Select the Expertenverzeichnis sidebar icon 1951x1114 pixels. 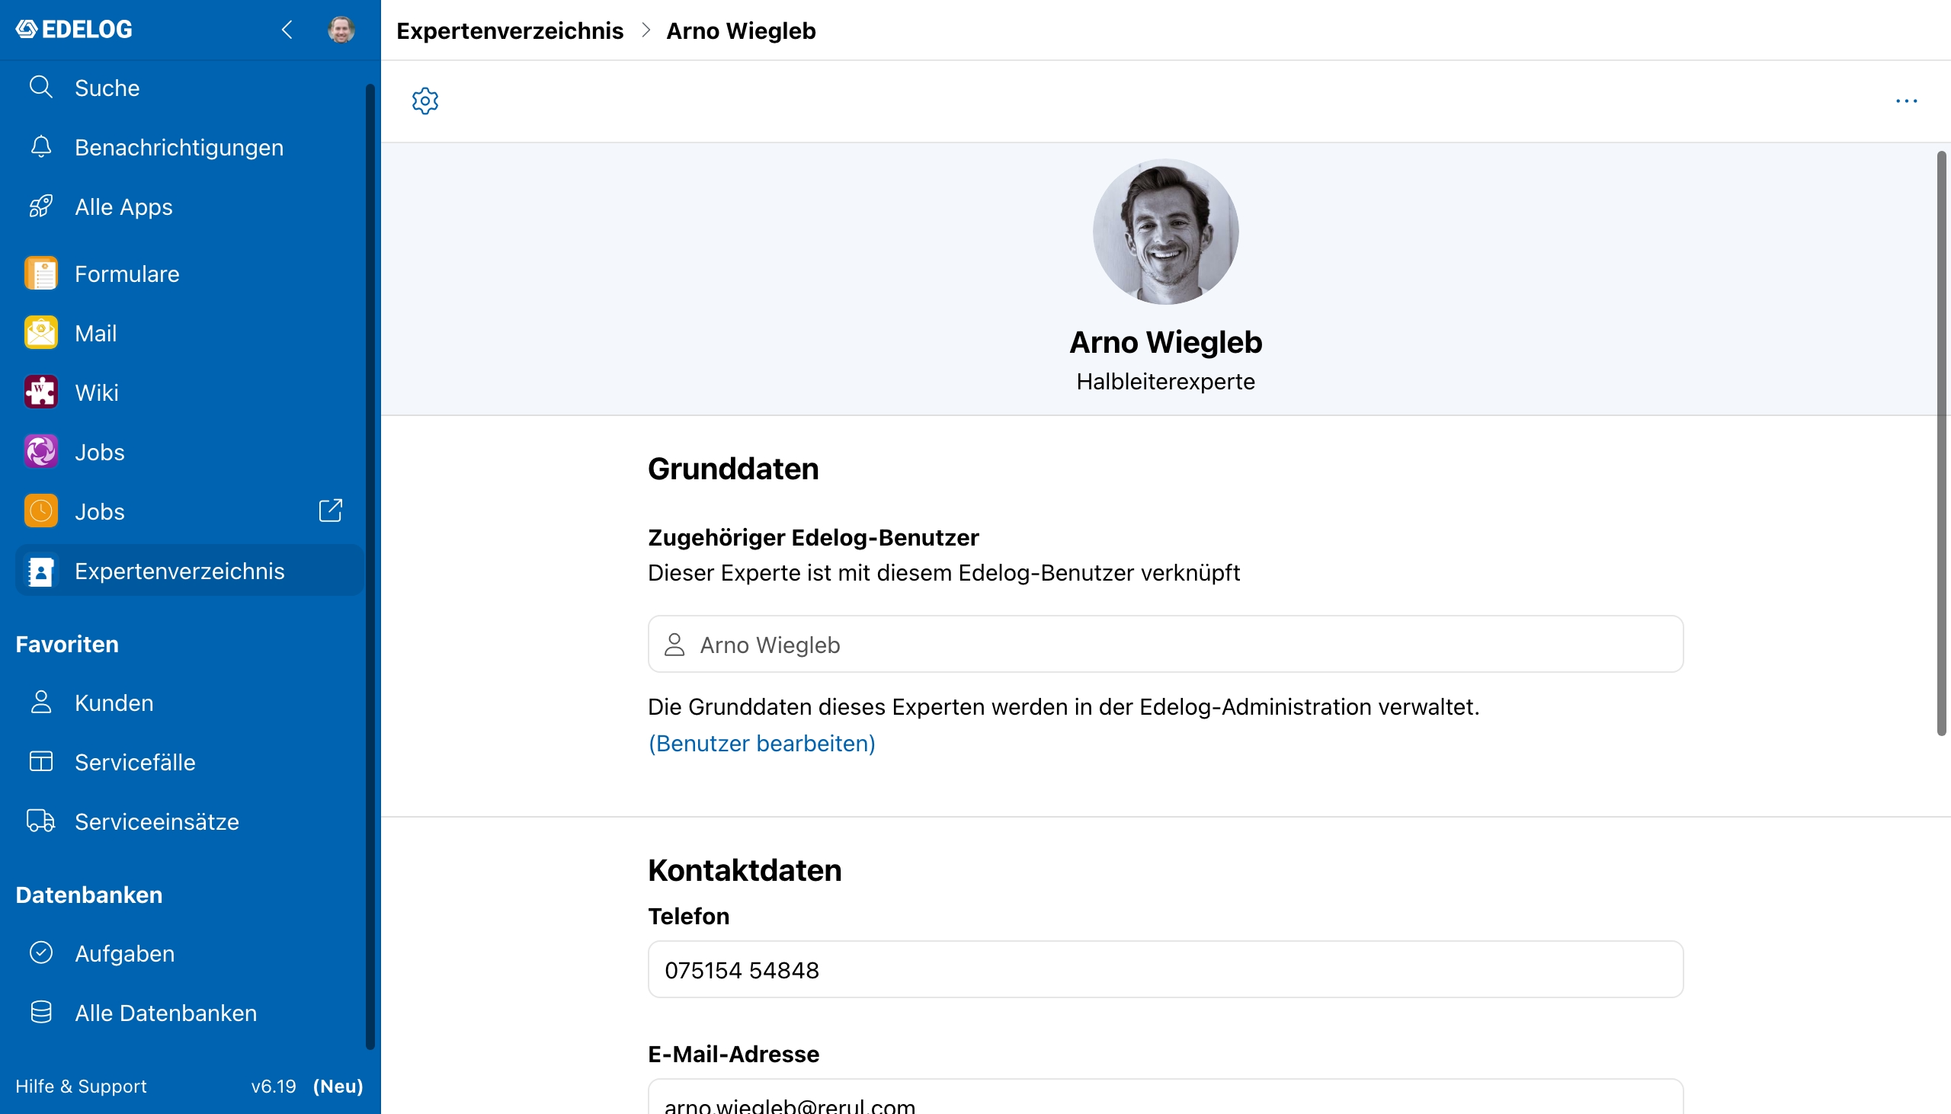[40, 571]
